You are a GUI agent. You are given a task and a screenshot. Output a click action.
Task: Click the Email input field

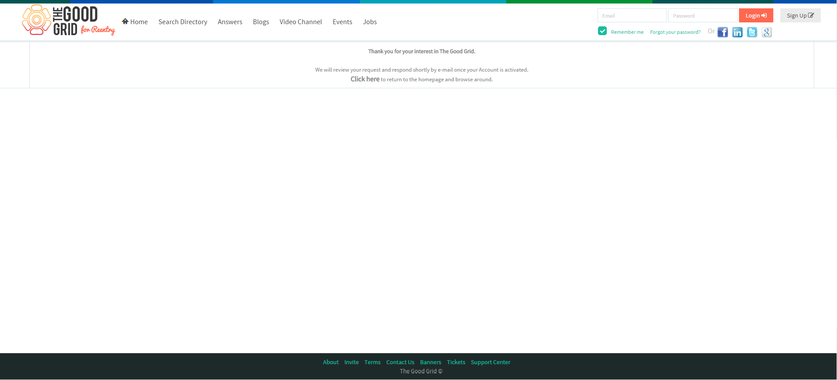click(632, 15)
